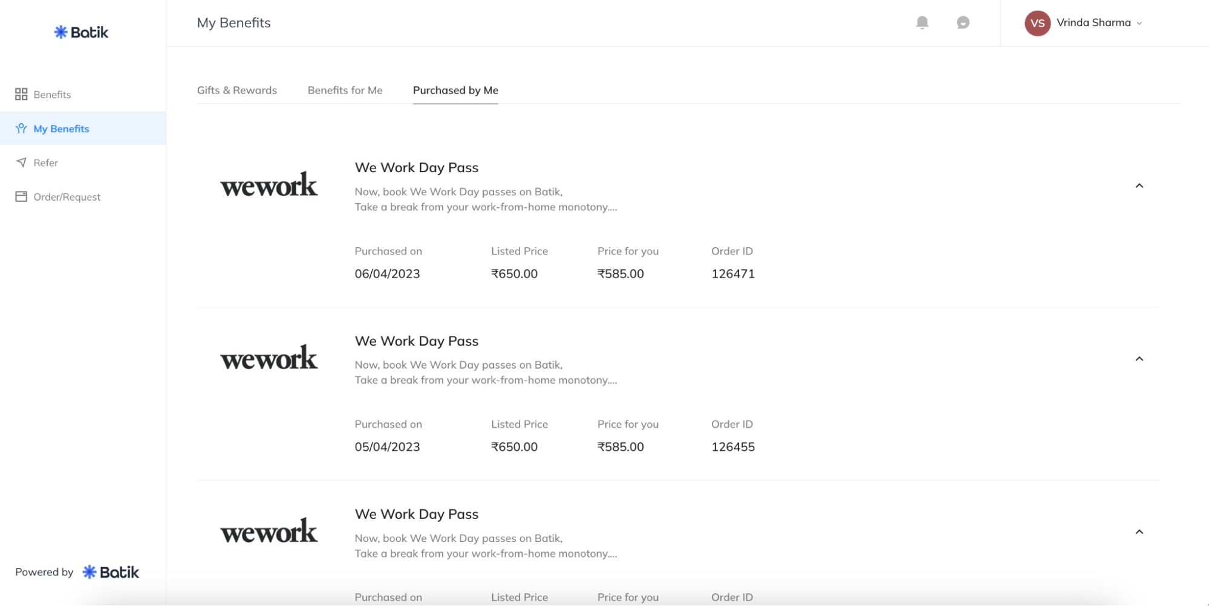The width and height of the screenshot is (1209, 606).
Task: Click the VS user avatar
Action: [1037, 23]
